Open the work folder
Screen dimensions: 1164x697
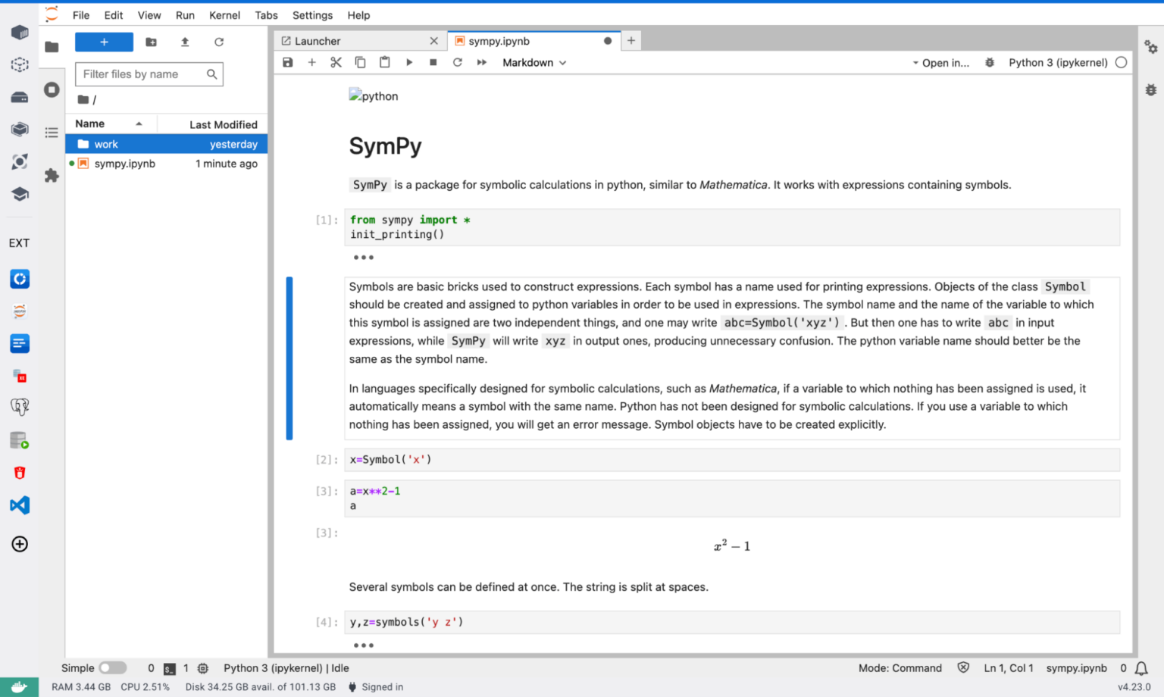coord(107,144)
